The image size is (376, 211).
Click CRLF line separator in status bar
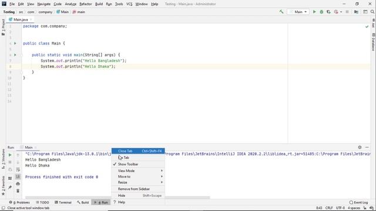pyautogui.click(x=329, y=208)
